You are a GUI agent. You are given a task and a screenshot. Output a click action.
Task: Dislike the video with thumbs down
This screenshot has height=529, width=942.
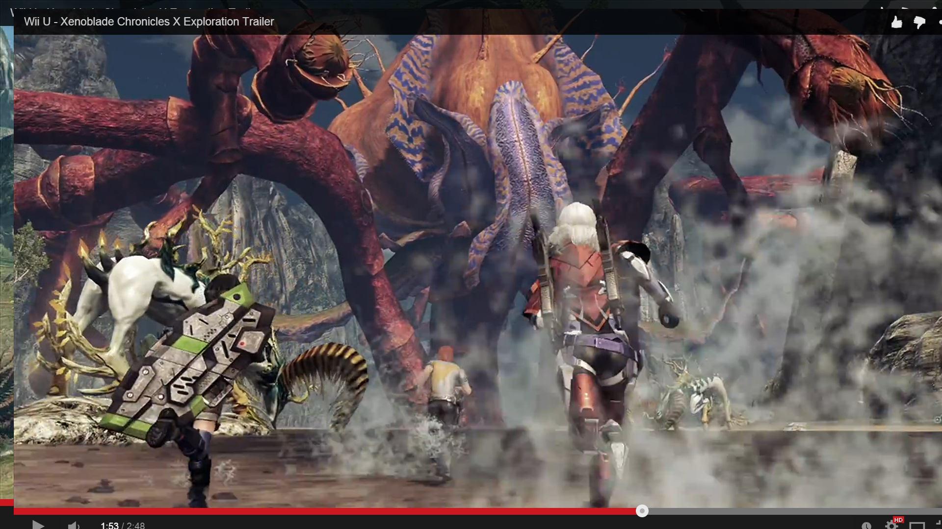[x=919, y=22]
